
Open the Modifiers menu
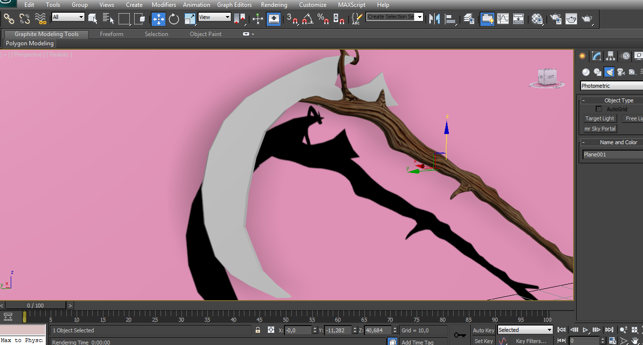tap(163, 5)
